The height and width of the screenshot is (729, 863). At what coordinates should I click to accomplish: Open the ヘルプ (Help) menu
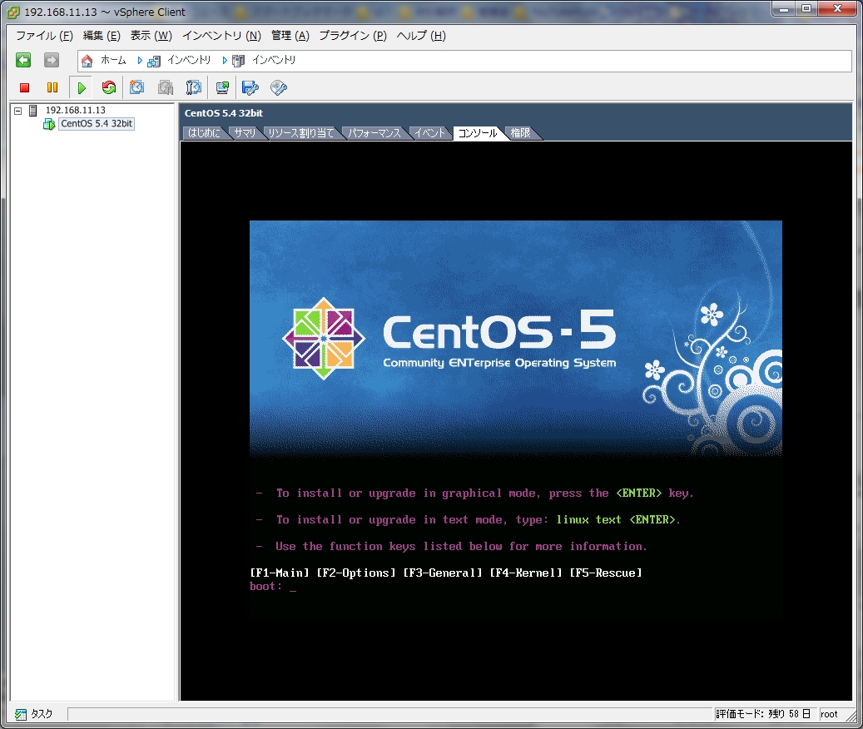[421, 36]
